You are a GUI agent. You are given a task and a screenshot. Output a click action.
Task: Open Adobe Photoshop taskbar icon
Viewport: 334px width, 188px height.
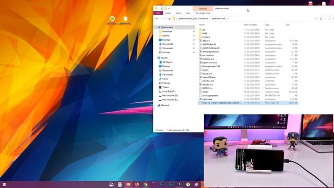pyautogui.click(x=162, y=184)
